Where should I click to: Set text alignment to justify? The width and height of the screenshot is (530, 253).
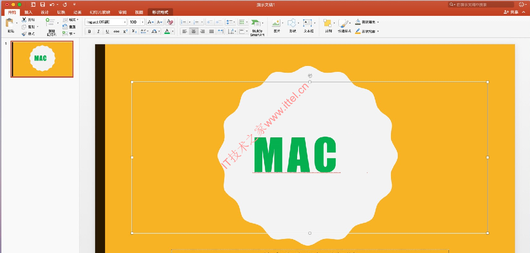[x=212, y=31]
